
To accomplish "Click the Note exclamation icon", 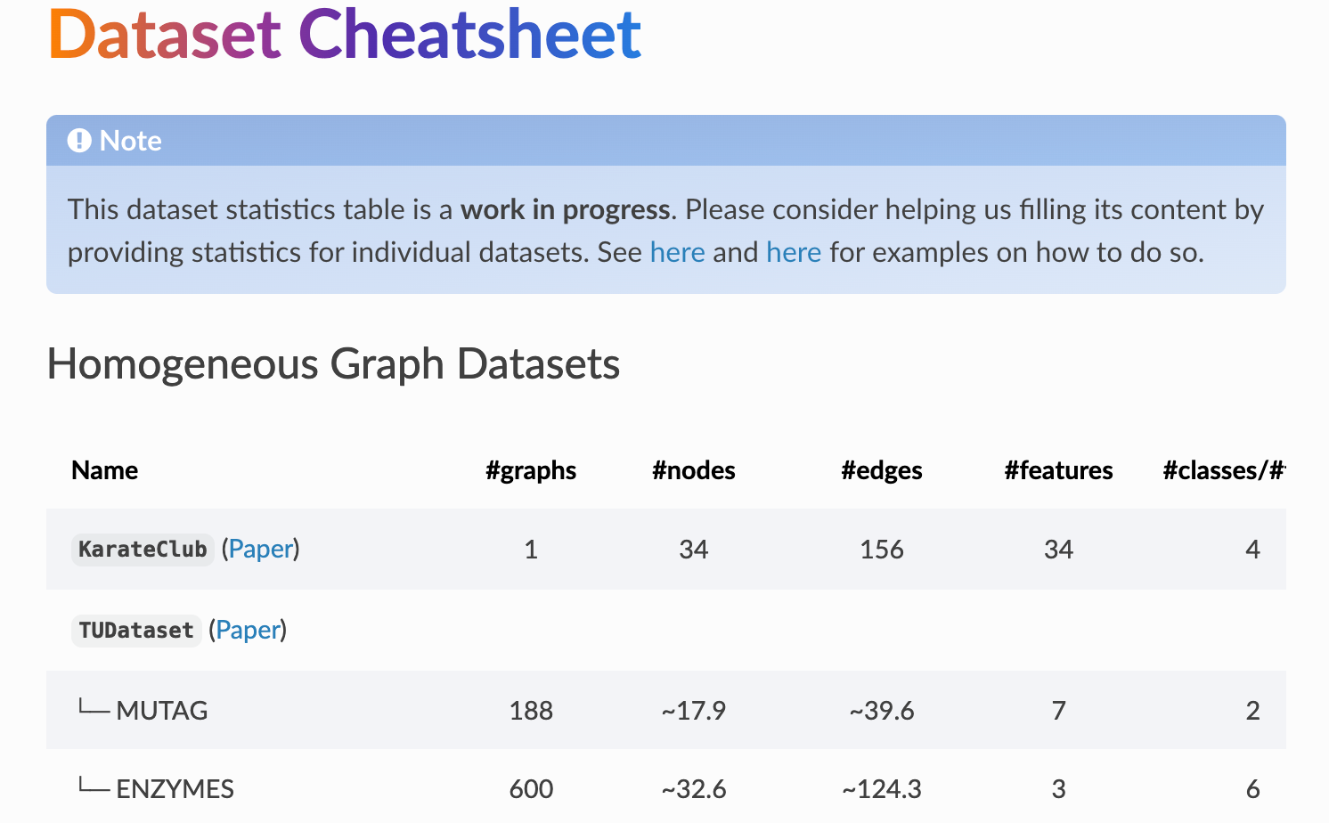I will (79, 141).
